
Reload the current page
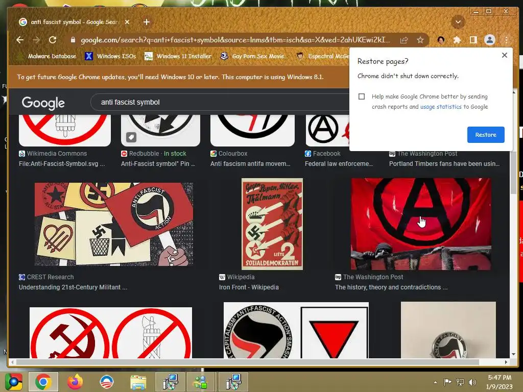[x=53, y=40]
